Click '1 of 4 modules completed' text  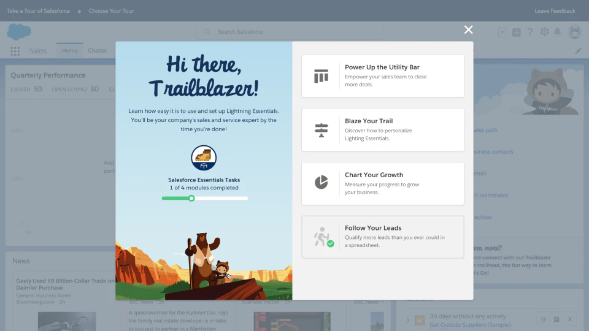point(204,188)
